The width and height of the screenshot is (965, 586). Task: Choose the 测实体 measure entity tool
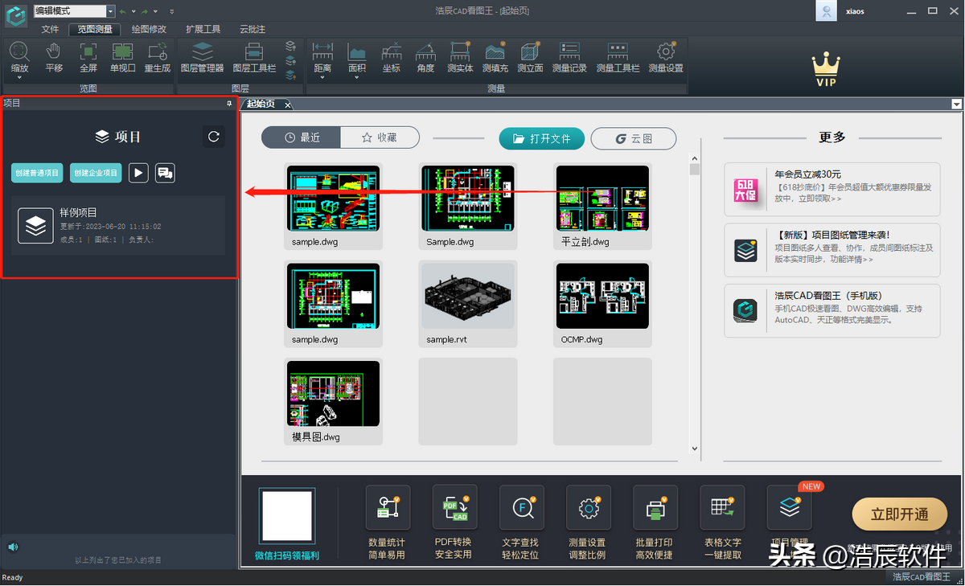(460, 58)
